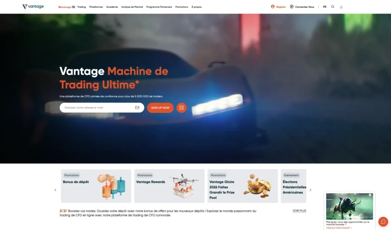The width and height of the screenshot is (391, 230).
Task: Open the Trading menu
Action: [82, 7]
